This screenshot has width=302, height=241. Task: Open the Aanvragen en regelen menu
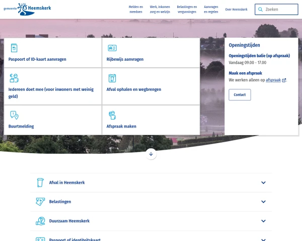[211, 9]
